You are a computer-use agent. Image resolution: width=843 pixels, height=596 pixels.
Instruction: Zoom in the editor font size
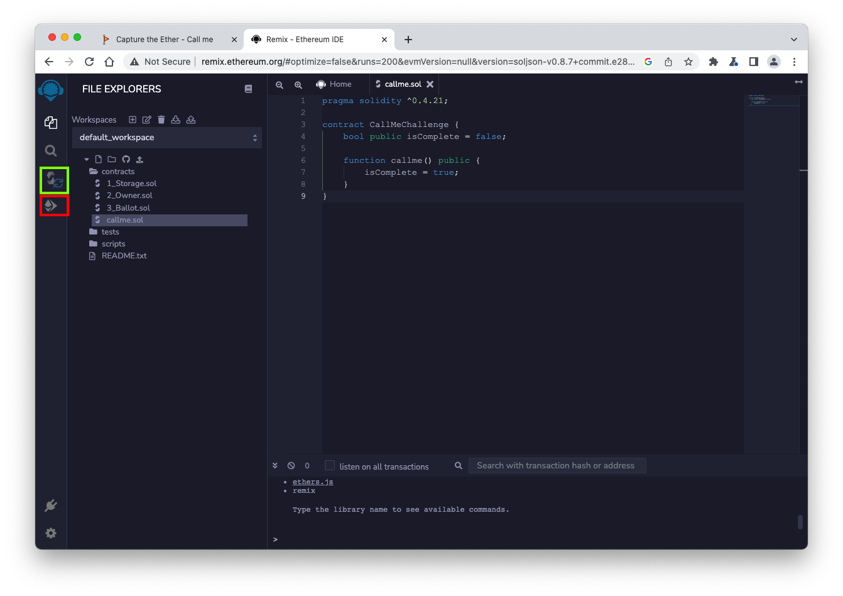[x=298, y=84]
